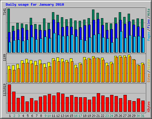Click the orange Sites bar for day 28
The height and width of the screenshot is (119, 152).
pyautogui.click(x=130, y=69)
